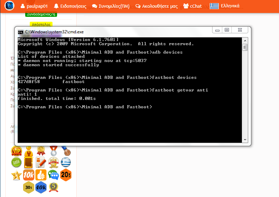Click the Greek flag icon in header

point(214,6)
